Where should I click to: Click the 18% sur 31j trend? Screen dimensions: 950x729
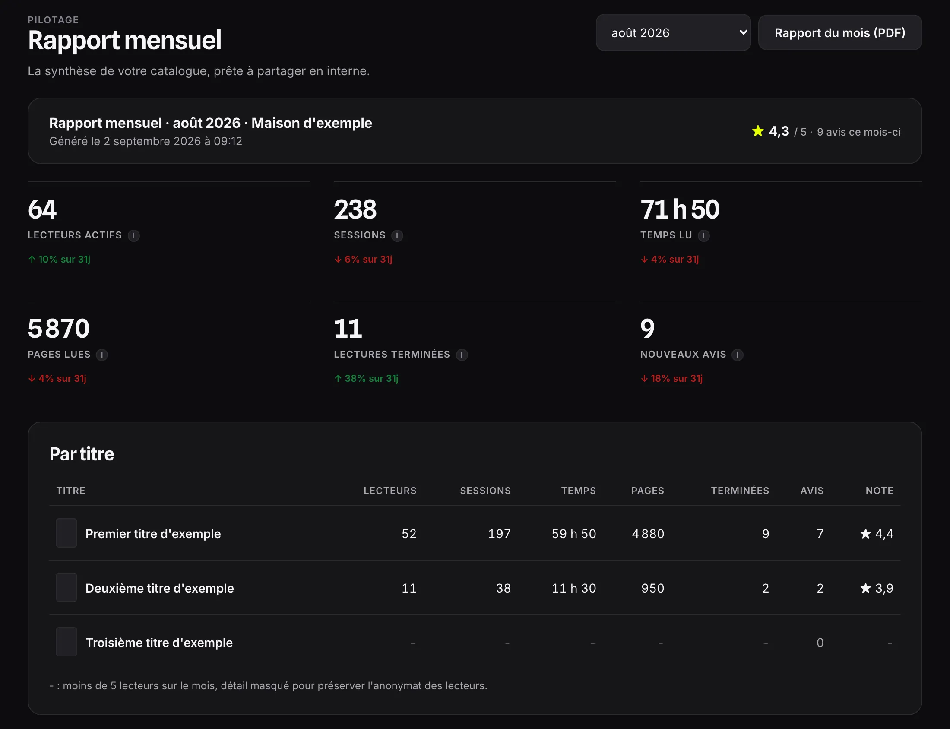tap(671, 379)
